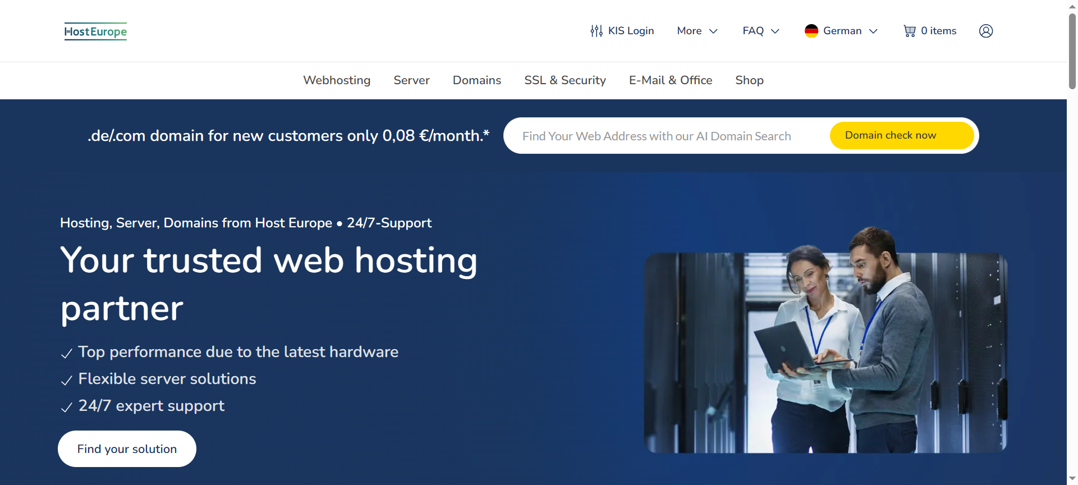The width and height of the screenshot is (1078, 485).
Task: Open the shopping cart icon
Action: 909,31
